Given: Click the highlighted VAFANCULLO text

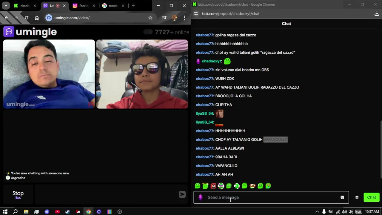Looking at the screenshot, I should (275, 139).
